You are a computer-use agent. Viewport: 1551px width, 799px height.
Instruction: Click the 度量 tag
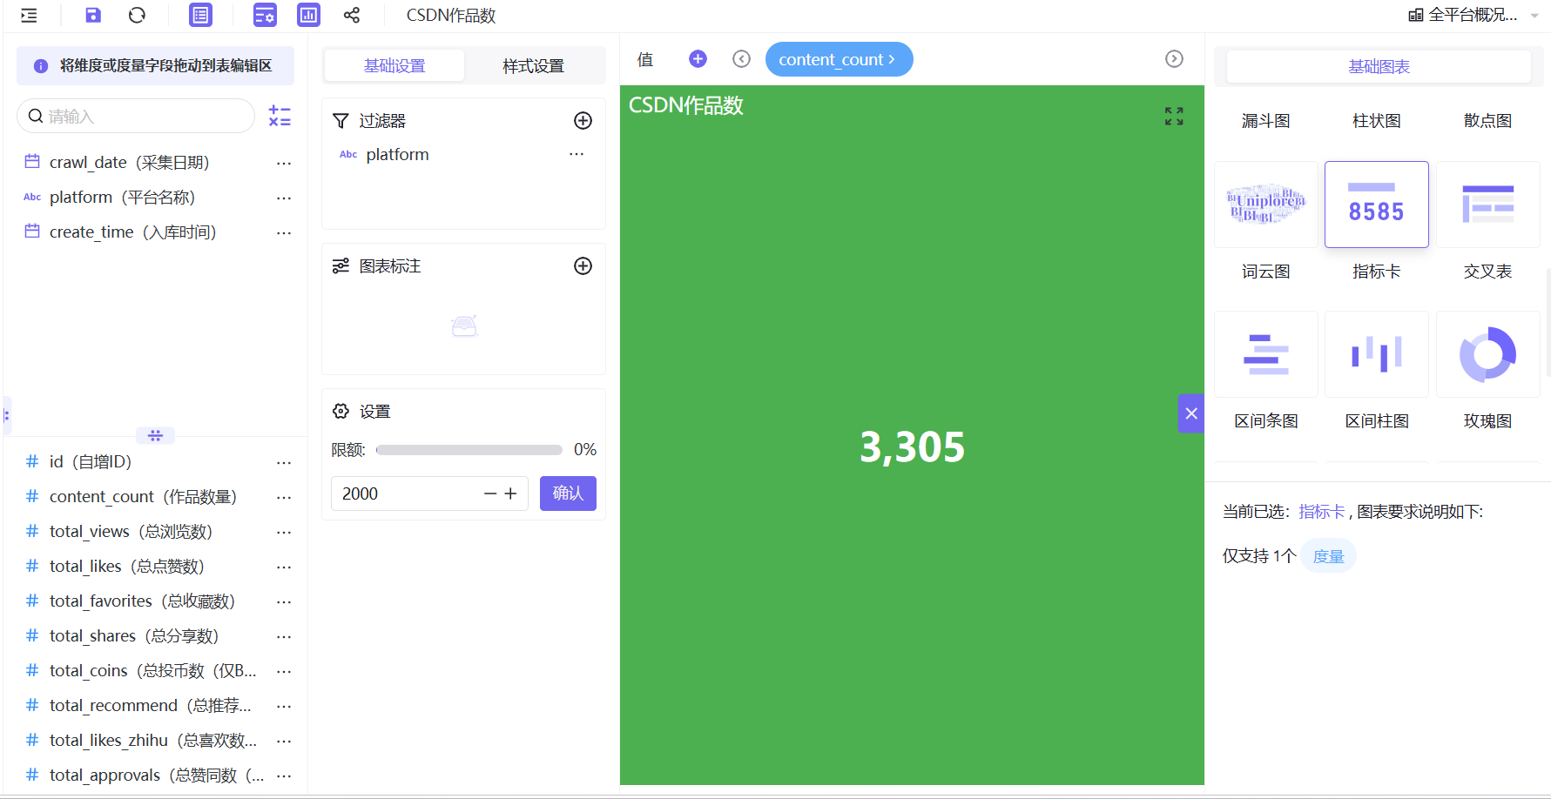tap(1328, 556)
